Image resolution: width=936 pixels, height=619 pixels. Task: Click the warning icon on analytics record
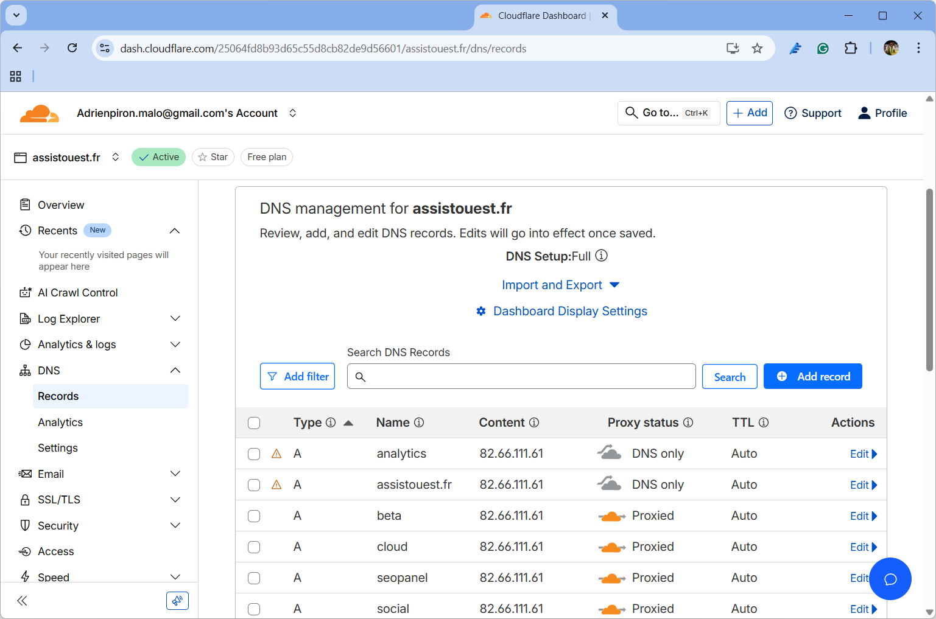[x=276, y=454]
